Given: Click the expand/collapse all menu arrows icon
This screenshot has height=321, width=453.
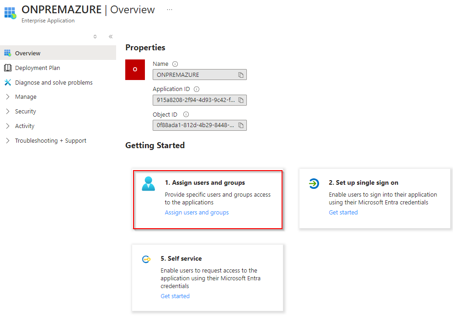Looking at the screenshot, I should pos(95,37).
